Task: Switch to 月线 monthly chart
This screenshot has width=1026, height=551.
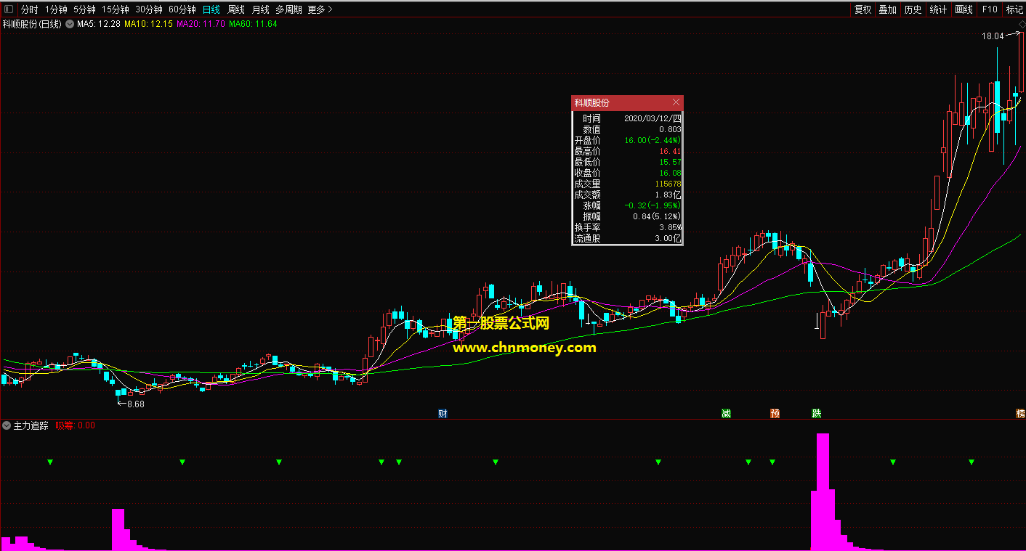Action: (x=260, y=9)
